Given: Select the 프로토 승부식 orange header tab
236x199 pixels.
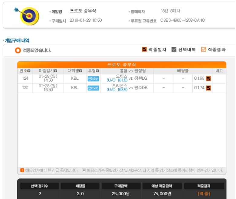Looking at the screenshot, I should [x=122, y=65].
